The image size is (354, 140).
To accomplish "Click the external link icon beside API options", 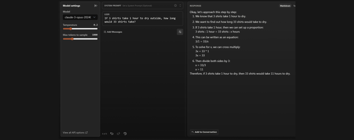I will [86, 133].
